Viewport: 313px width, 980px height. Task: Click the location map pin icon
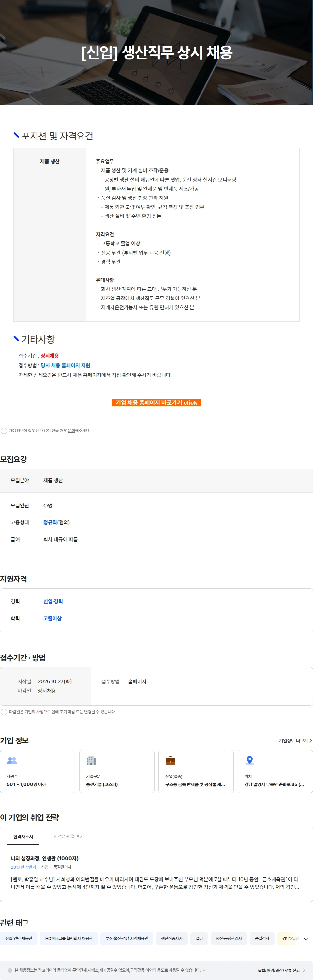pyautogui.click(x=249, y=761)
